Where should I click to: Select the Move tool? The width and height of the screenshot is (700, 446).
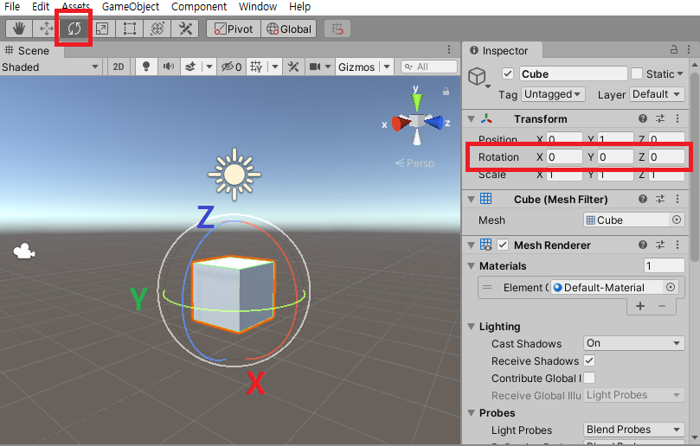pyautogui.click(x=46, y=29)
